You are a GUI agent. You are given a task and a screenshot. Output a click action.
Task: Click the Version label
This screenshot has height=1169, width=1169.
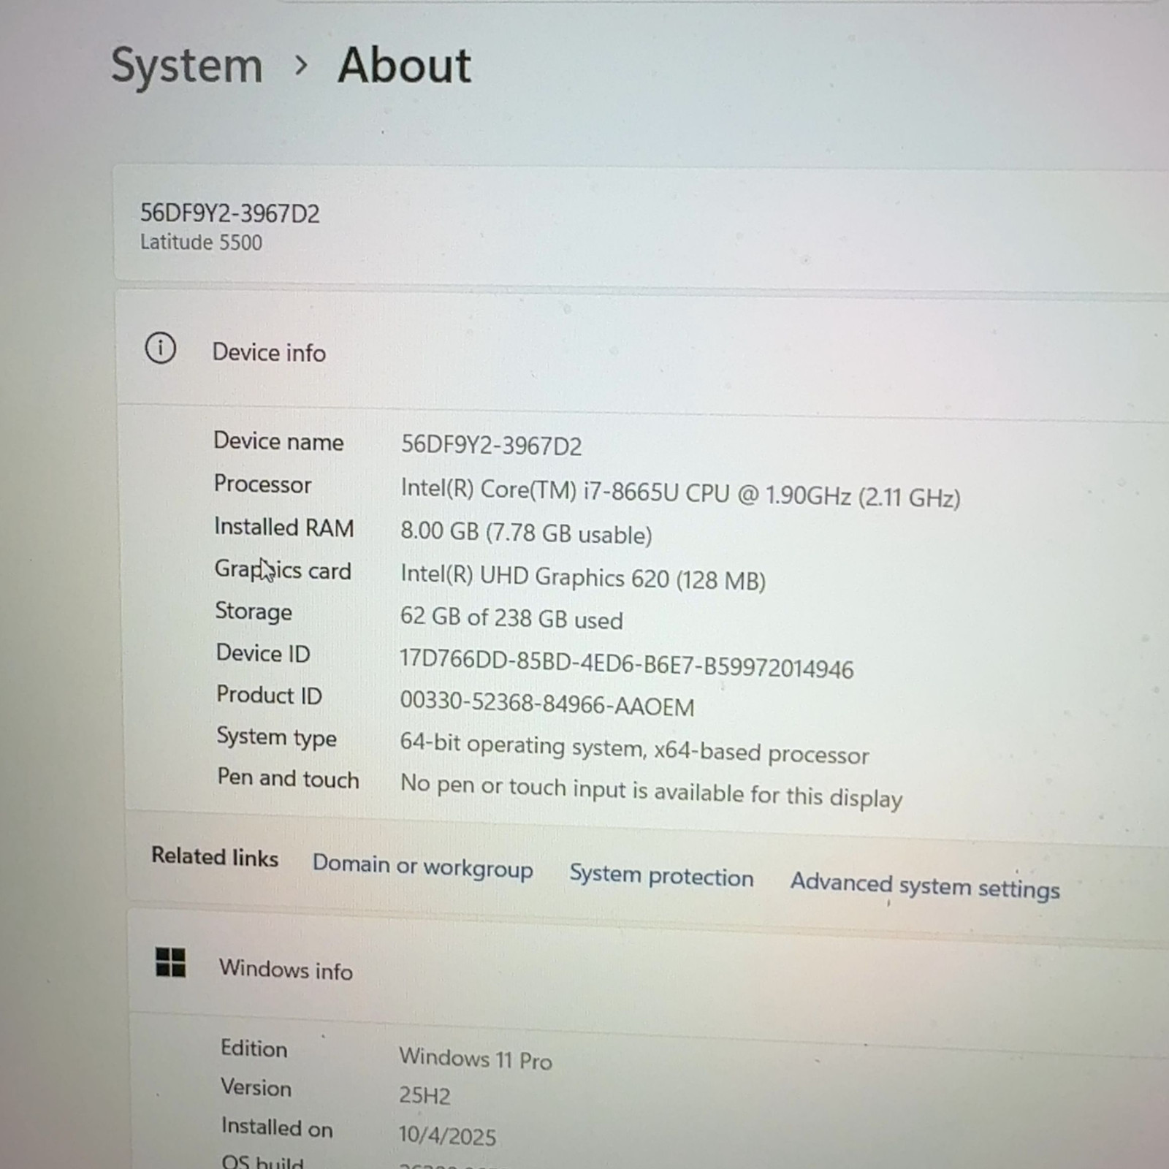(x=256, y=1088)
